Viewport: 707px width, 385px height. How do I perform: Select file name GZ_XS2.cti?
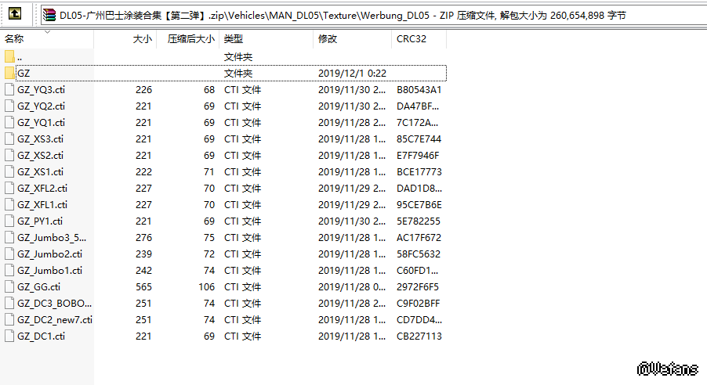pos(40,156)
